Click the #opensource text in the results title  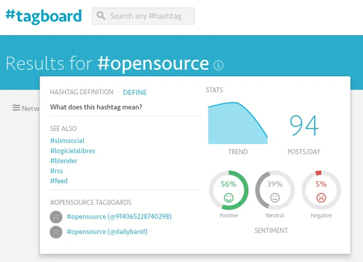pos(153,63)
